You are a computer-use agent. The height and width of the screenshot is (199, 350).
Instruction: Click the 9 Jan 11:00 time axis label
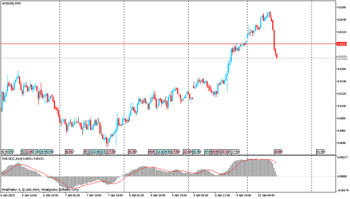(222, 196)
